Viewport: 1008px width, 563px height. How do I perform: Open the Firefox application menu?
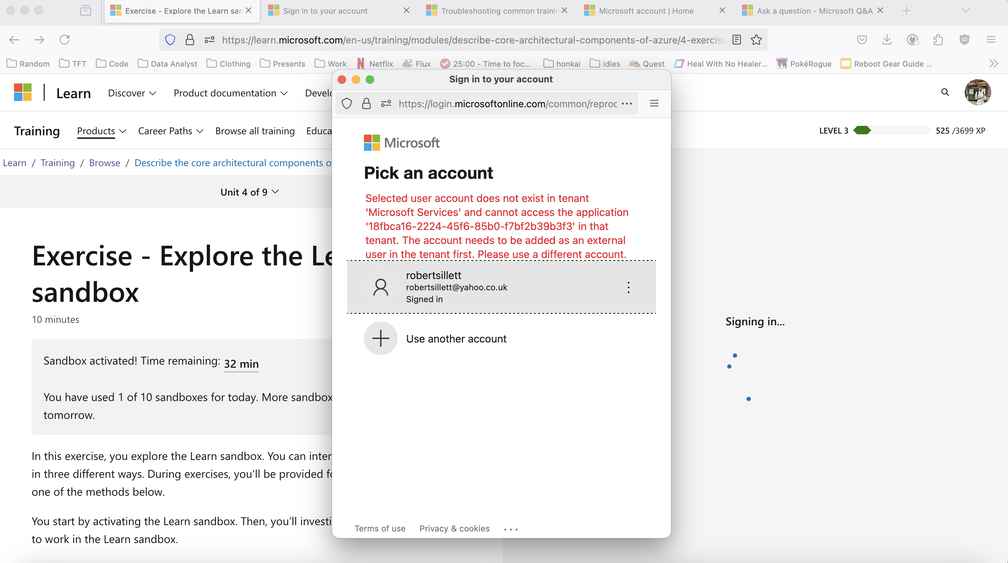[x=991, y=40]
